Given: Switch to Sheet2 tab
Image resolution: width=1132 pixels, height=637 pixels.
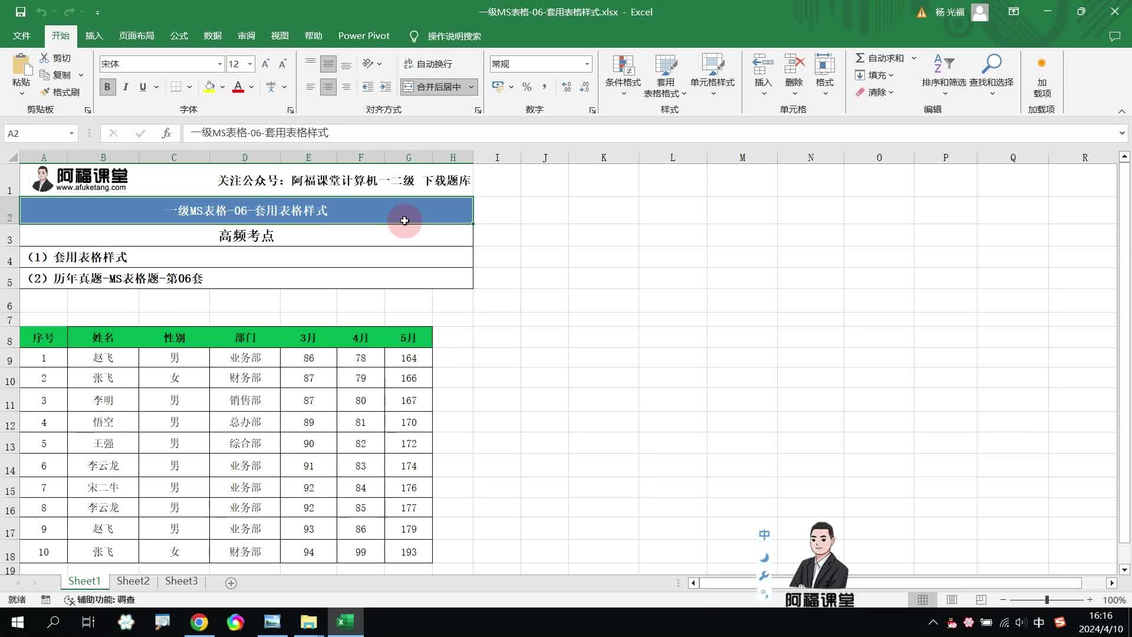Looking at the screenshot, I should click(133, 581).
